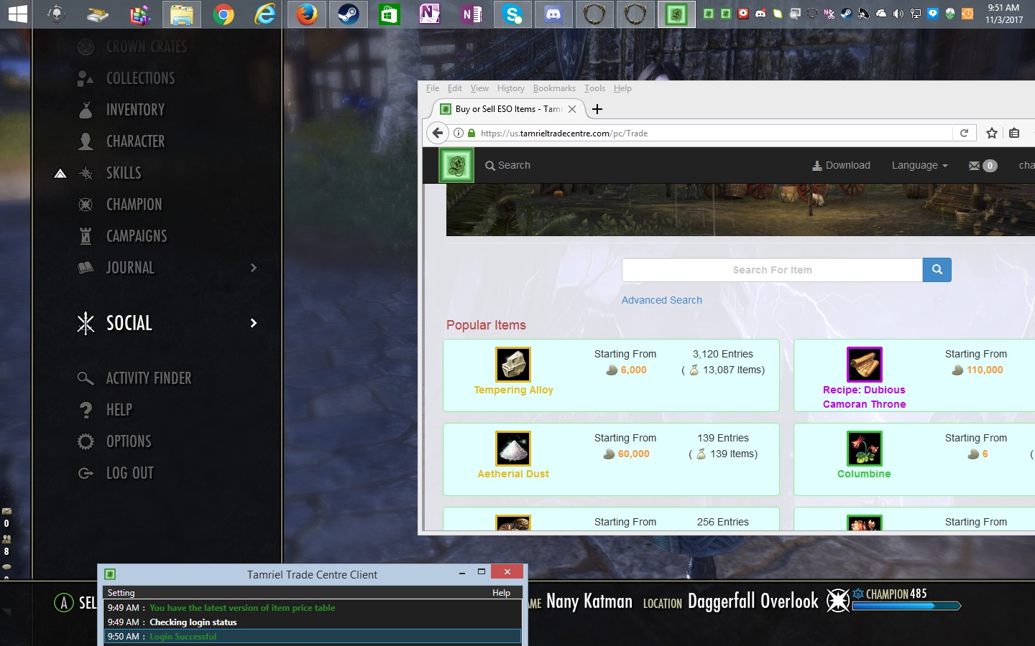The height and width of the screenshot is (646, 1035).
Task: Click the Activity Finder magnifier icon
Action: click(86, 378)
